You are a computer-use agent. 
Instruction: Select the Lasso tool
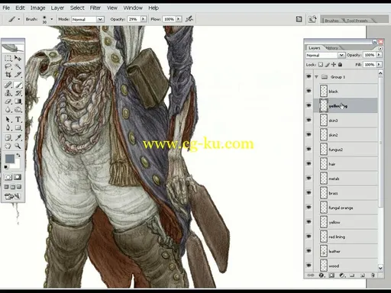[x=8, y=66]
